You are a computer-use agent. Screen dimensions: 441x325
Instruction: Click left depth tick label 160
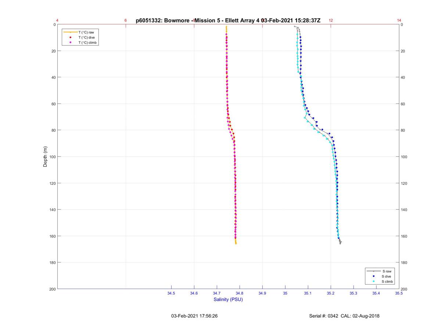click(52, 236)
